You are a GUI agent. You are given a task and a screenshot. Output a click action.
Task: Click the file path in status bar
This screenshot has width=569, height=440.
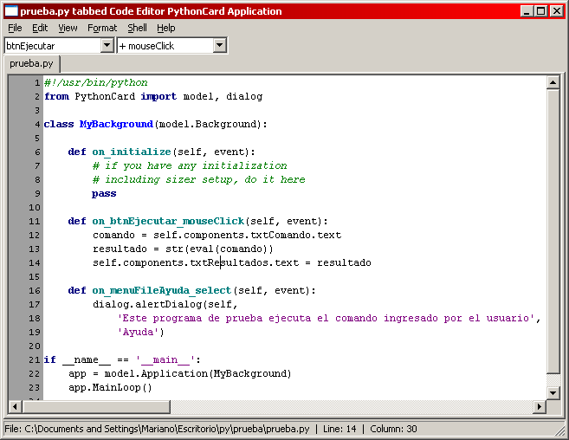pyautogui.click(x=157, y=429)
